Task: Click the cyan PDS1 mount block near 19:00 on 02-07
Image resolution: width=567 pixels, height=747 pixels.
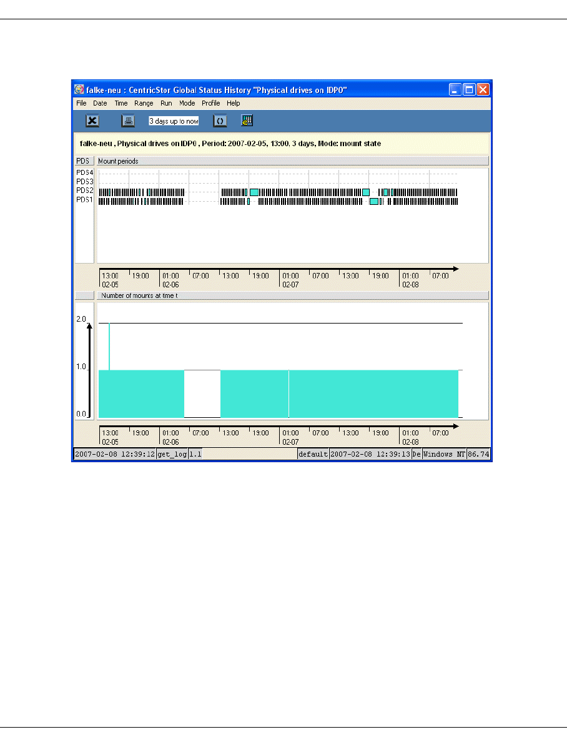Action: click(374, 202)
